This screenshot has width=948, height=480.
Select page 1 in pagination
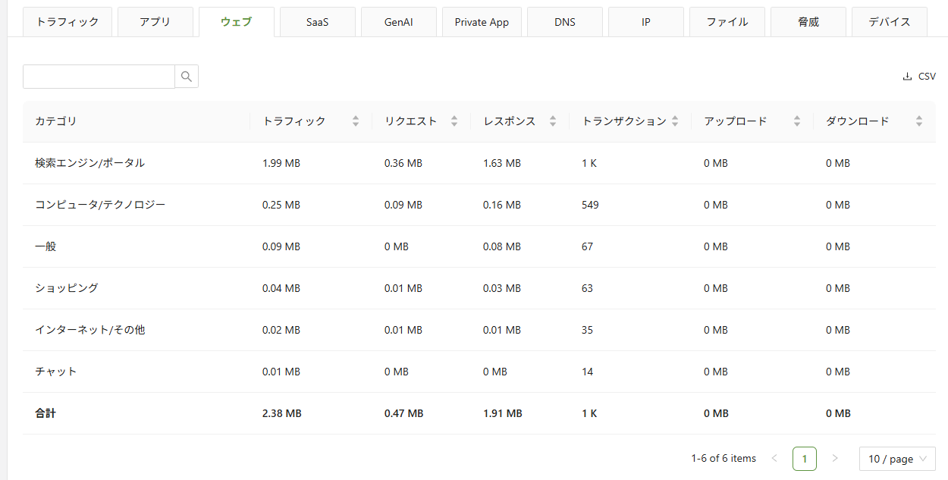pos(805,459)
